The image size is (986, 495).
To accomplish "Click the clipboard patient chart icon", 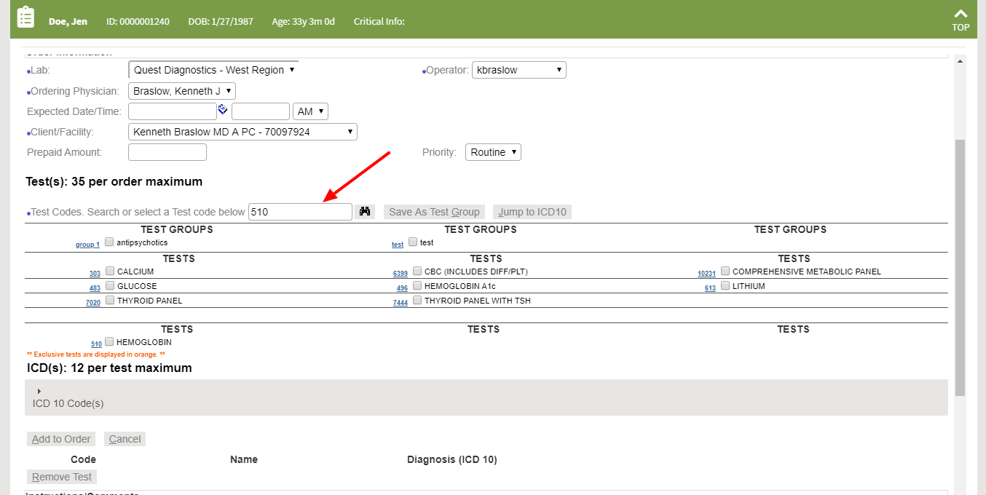I will point(25,17).
